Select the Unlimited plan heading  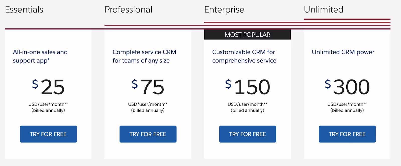(323, 9)
